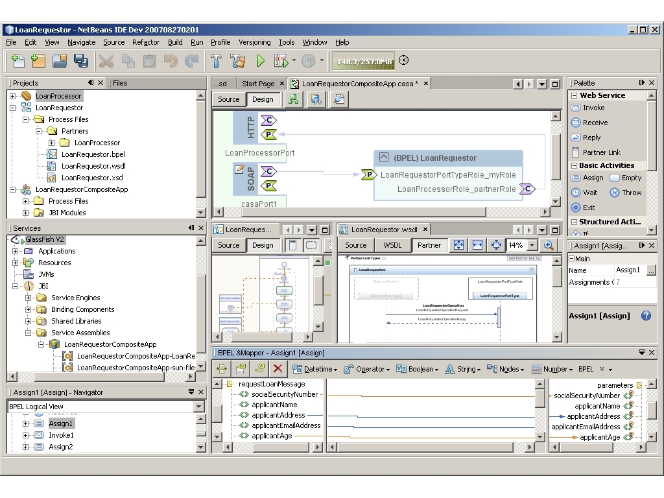Open the Number functions in Mapper toolbar
Image resolution: width=664 pixels, height=498 pixels.
(552, 369)
